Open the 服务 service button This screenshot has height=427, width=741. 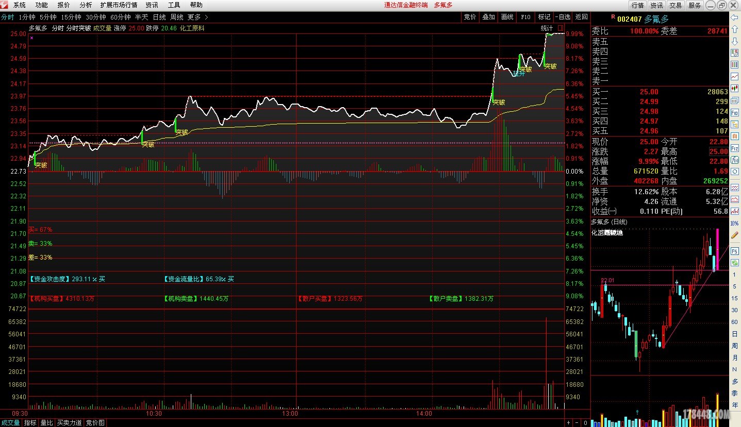tap(695, 5)
